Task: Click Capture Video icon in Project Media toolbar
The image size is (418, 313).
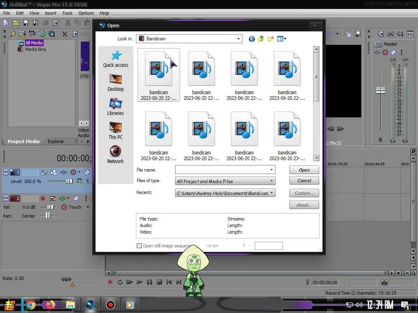Action: [32, 33]
